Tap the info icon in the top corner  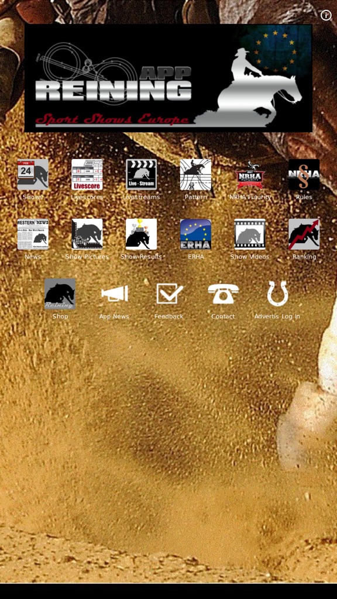tap(326, 15)
